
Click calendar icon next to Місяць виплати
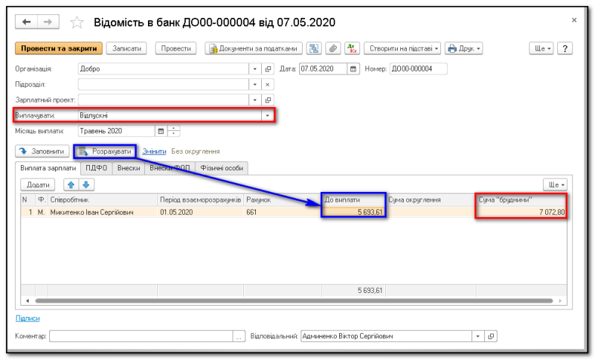click(x=161, y=131)
